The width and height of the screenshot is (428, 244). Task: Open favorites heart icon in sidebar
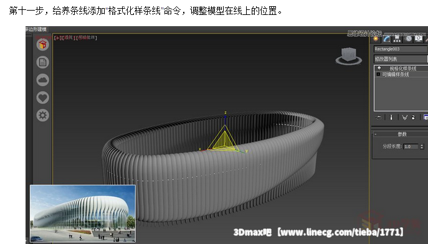pos(42,98)
